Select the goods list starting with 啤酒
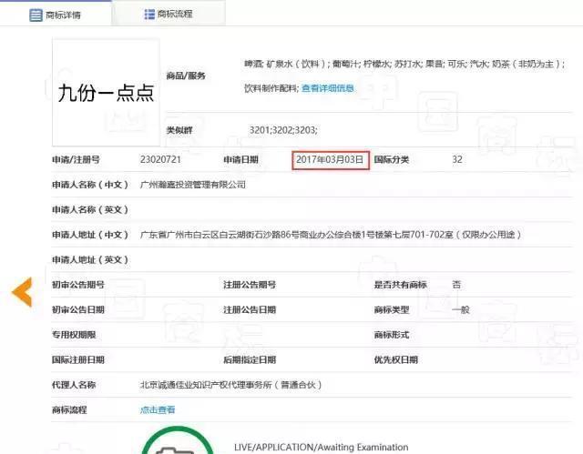The image size is (583, 454). click(404, 64)
